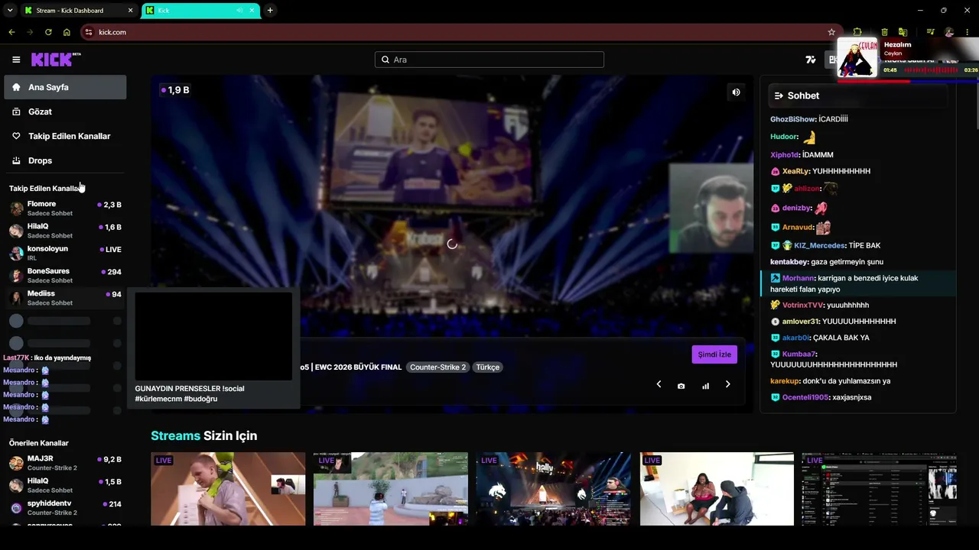This screenshot has height=550, width=979.
Task: Click the Sohbet chat header label
Action: pyautogui.click(x=803, y=95)
